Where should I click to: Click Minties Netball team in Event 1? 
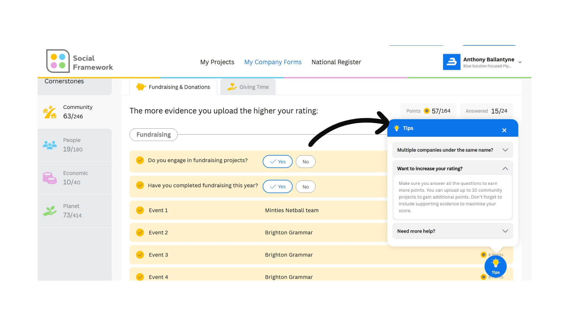(x=292, y=210)
